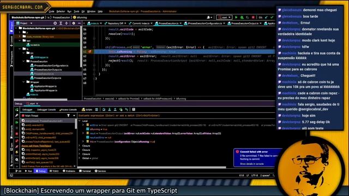Click the Git update project arrow icon
This screenshot has width=349, height=196.
point(267,17)
